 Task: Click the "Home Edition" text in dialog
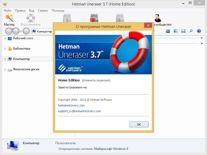click(69, 80)
